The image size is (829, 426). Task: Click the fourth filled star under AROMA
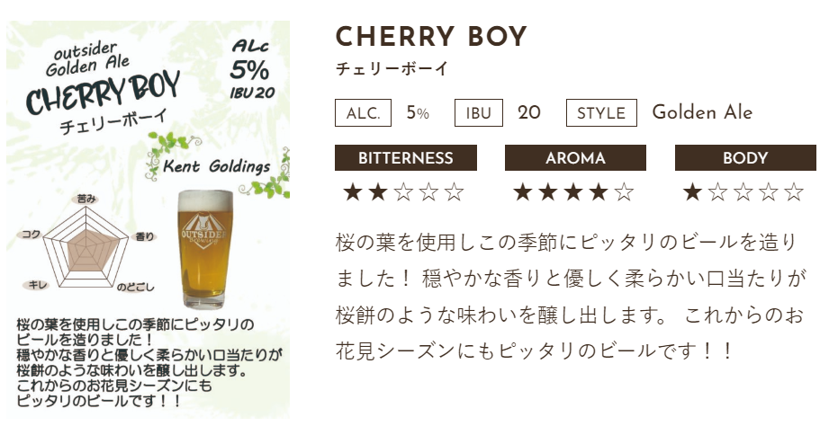(598, 191)
